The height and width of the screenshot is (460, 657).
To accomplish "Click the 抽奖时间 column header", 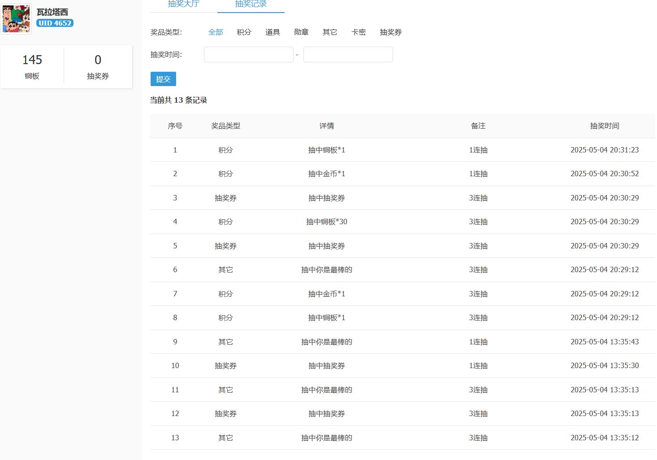I will coord(605,126).
